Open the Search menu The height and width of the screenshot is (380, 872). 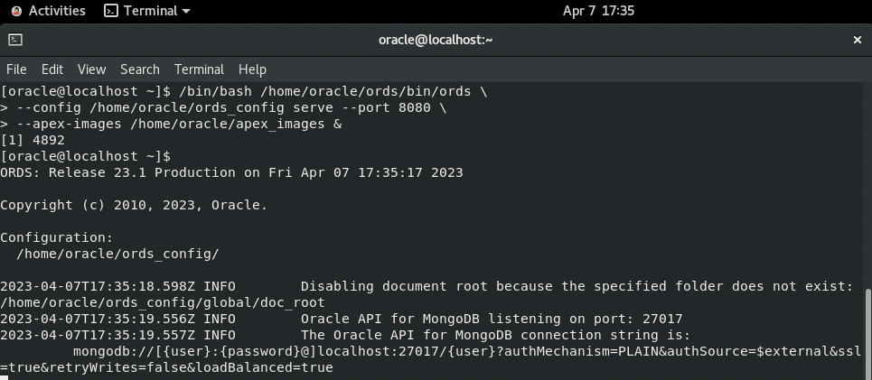(x=139, y=69)
